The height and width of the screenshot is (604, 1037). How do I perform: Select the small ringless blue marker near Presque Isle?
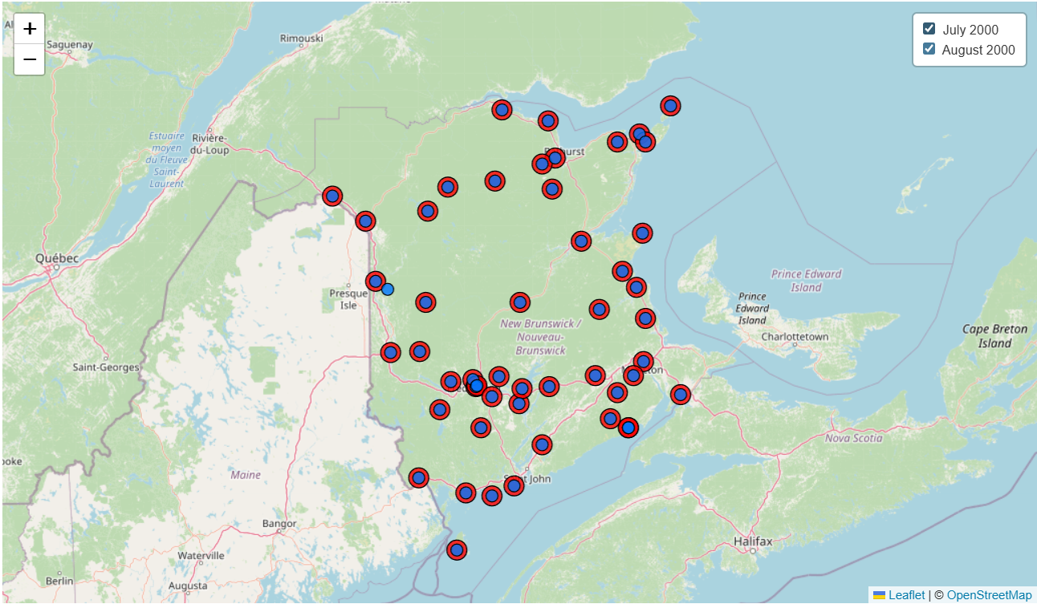[x=388, y=289]
